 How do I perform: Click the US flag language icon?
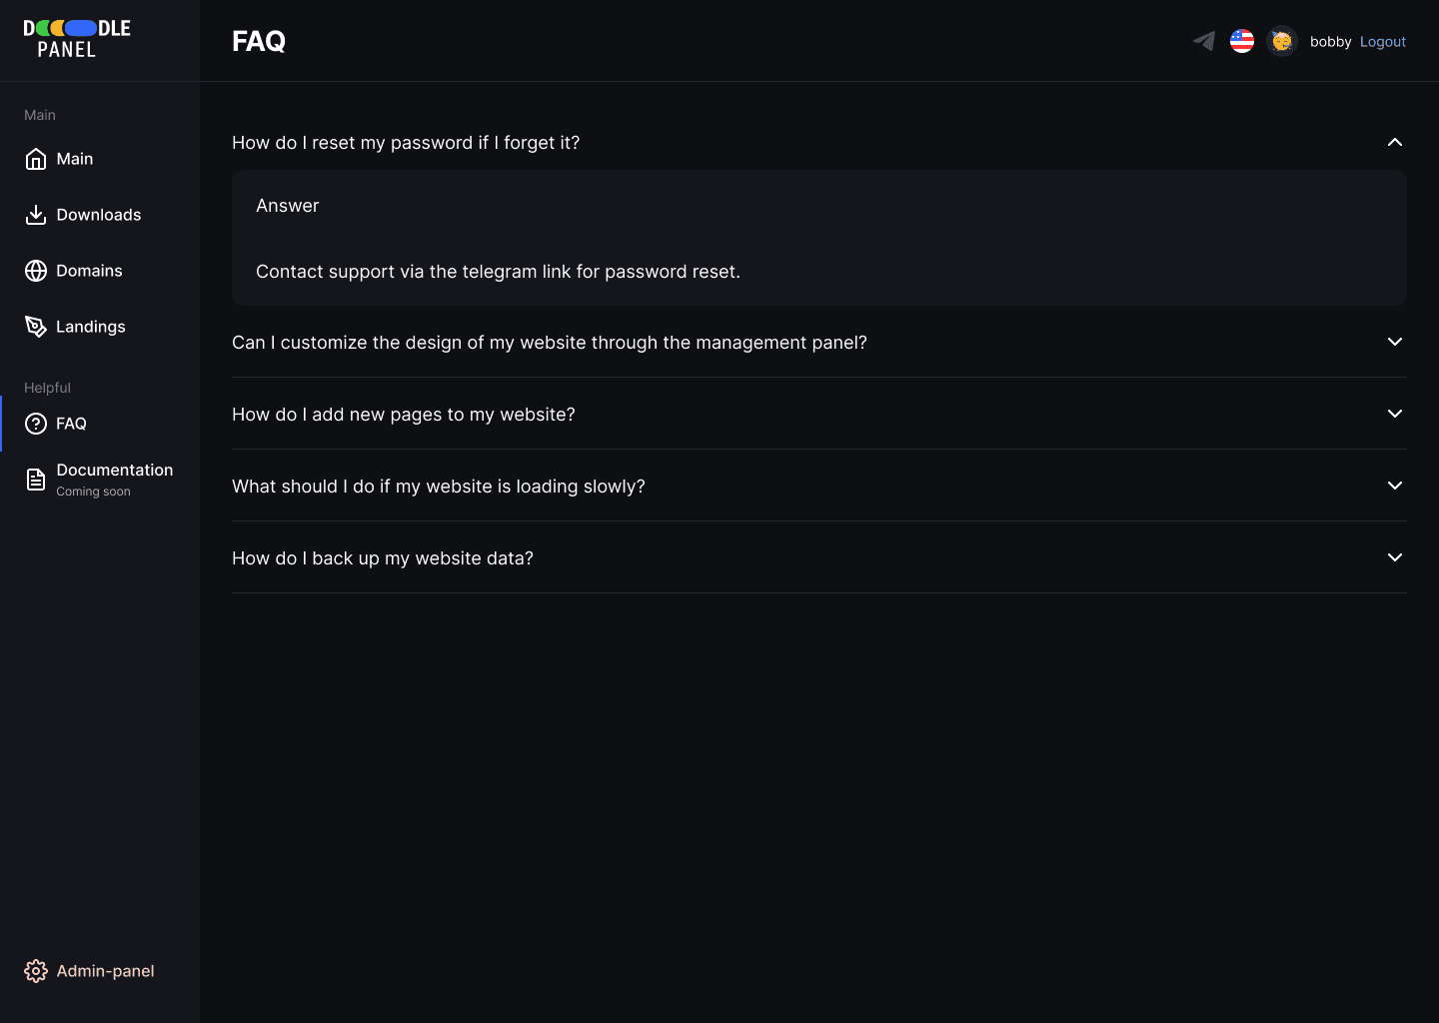point(1242,41)
